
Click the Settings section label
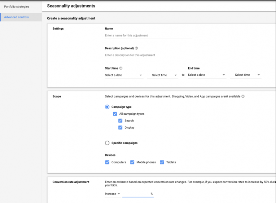pos(58,29)
